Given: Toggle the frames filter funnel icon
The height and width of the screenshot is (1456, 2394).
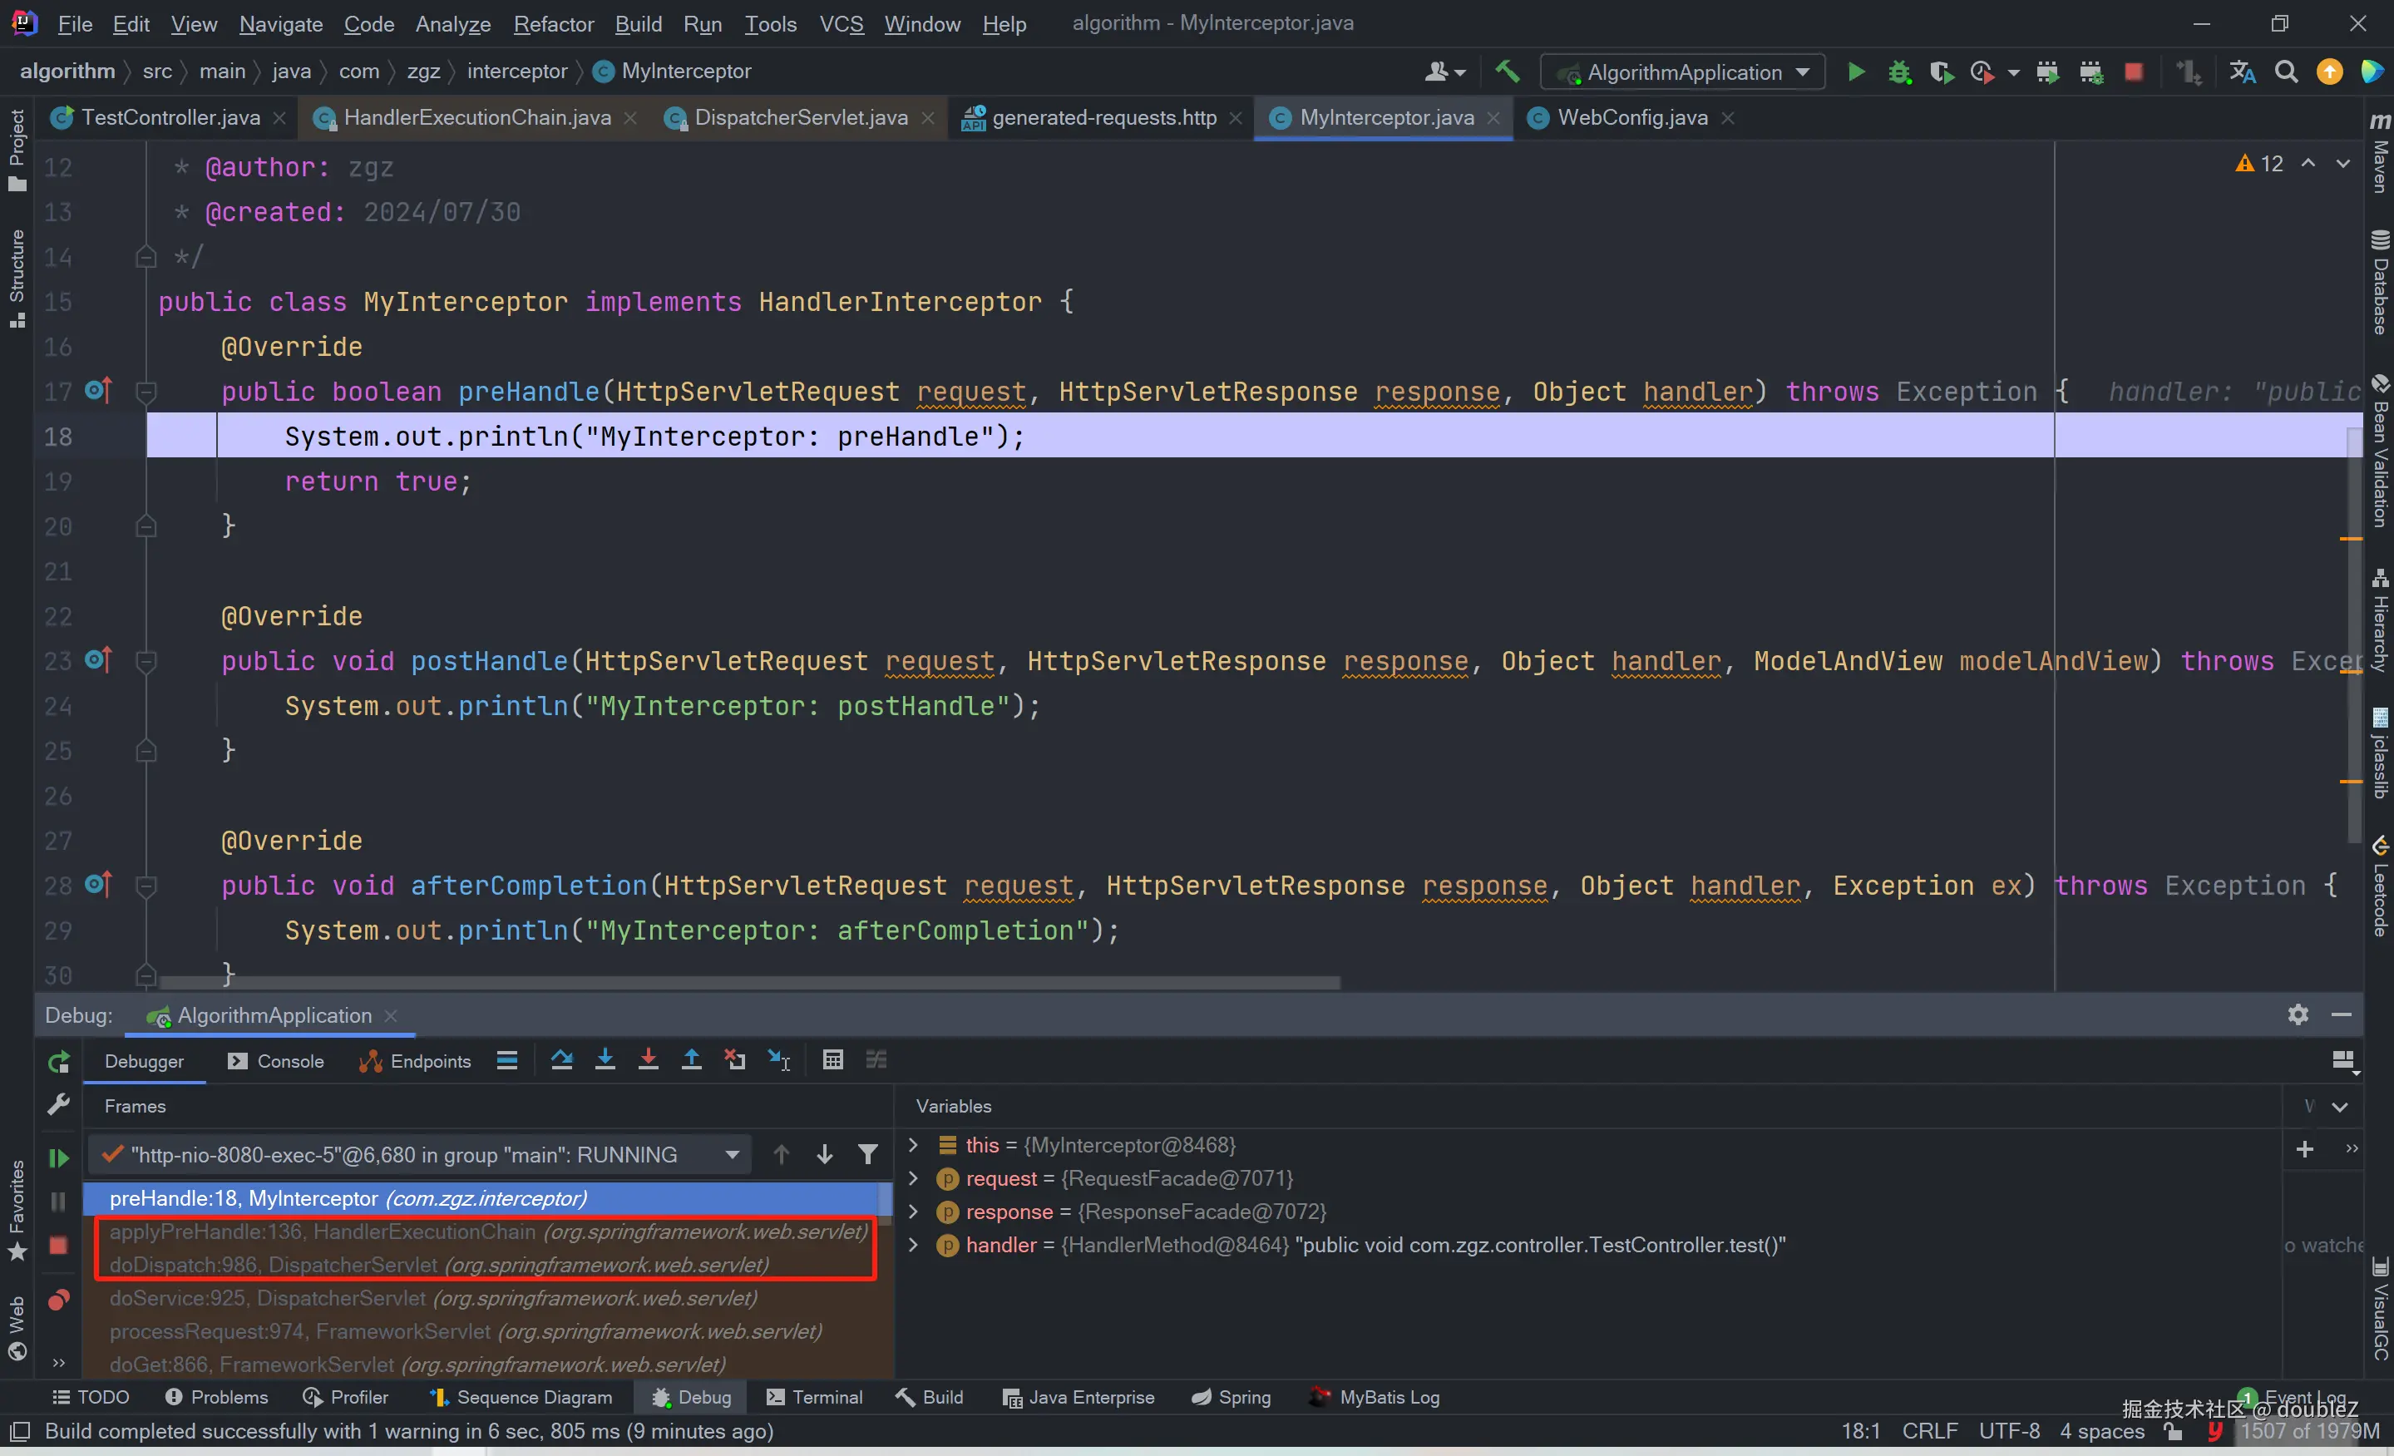Looking at the screenshot, I should pos(867,1154).
